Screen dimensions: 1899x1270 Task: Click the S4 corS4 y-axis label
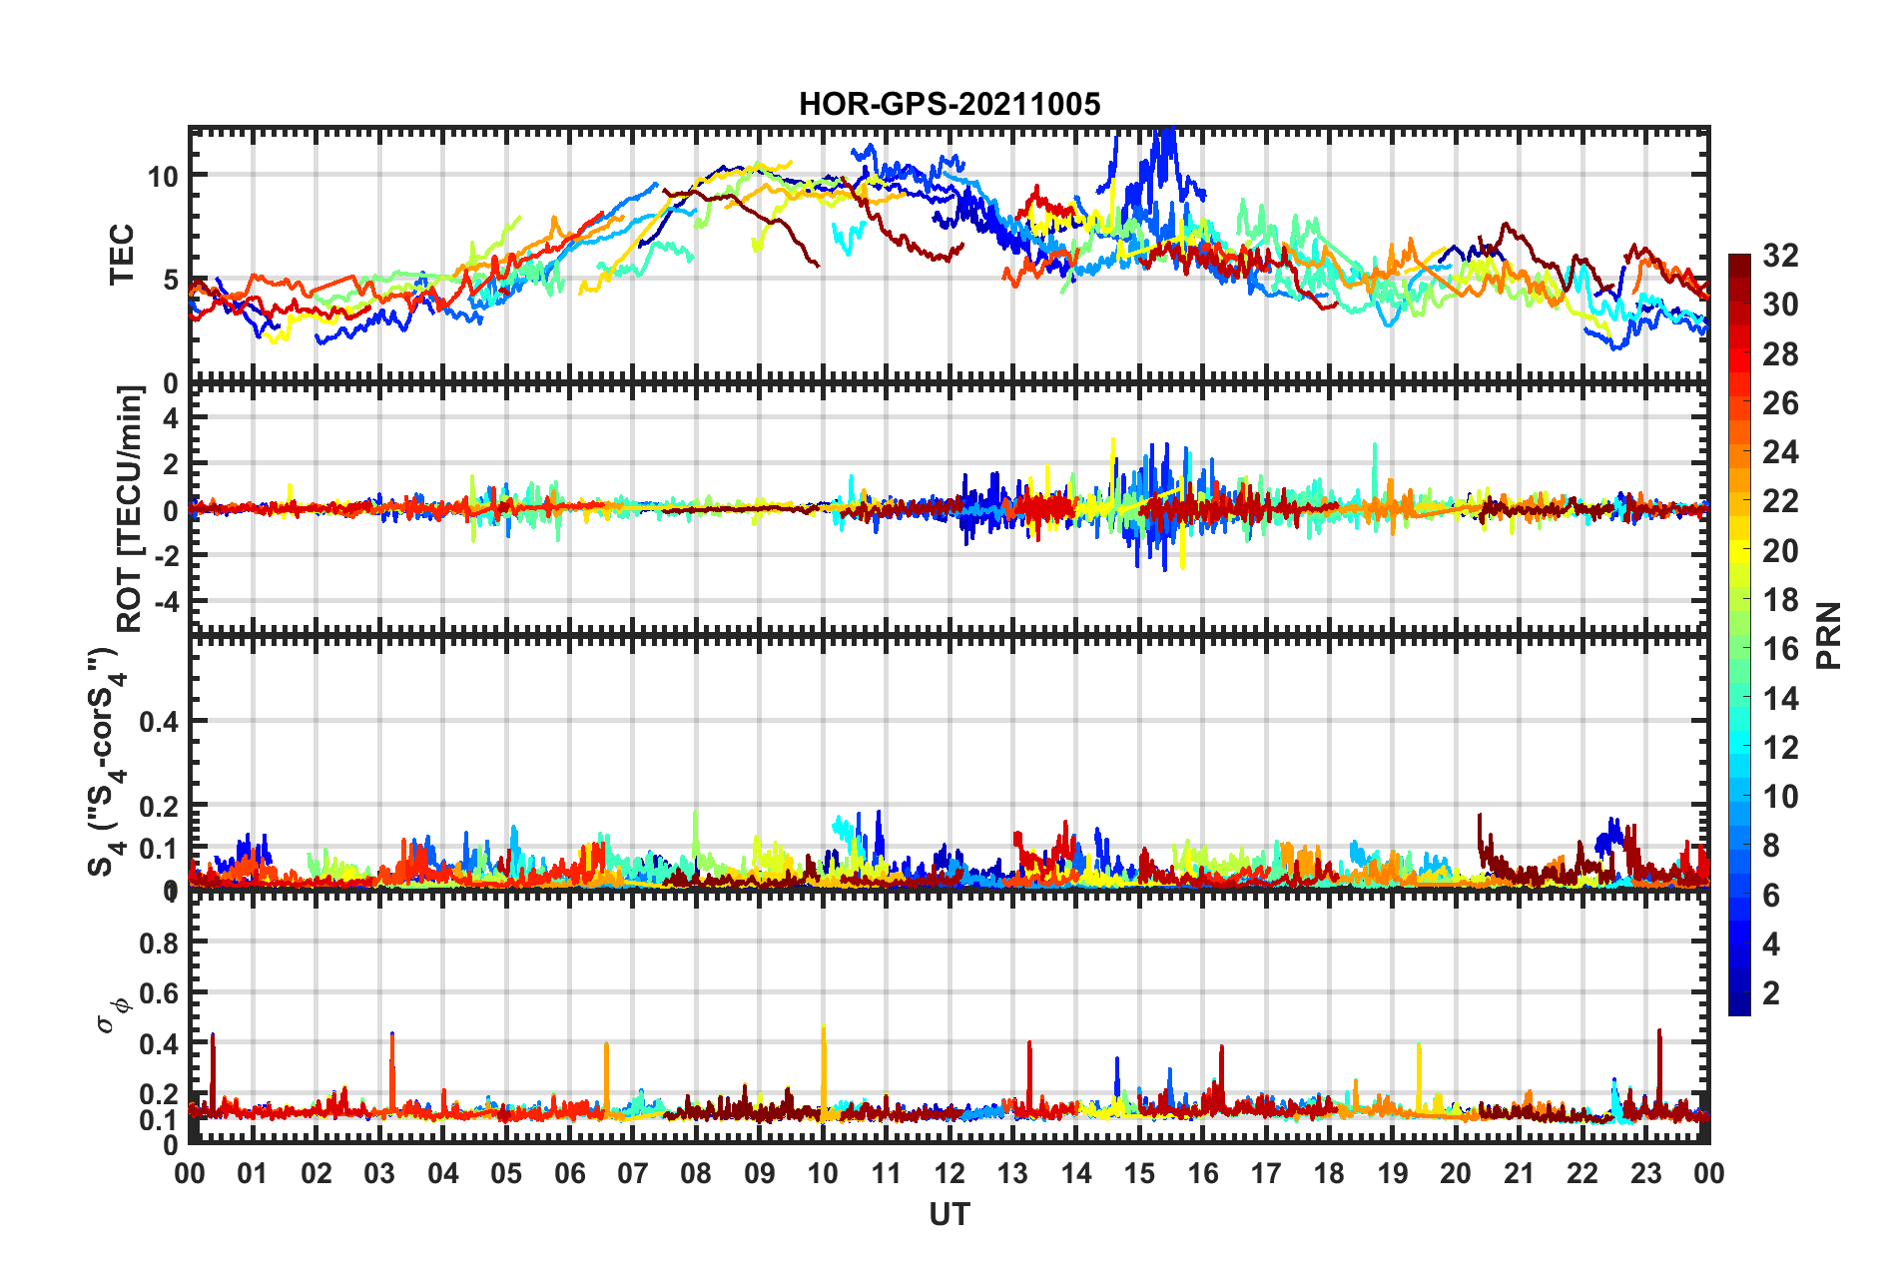105,761
